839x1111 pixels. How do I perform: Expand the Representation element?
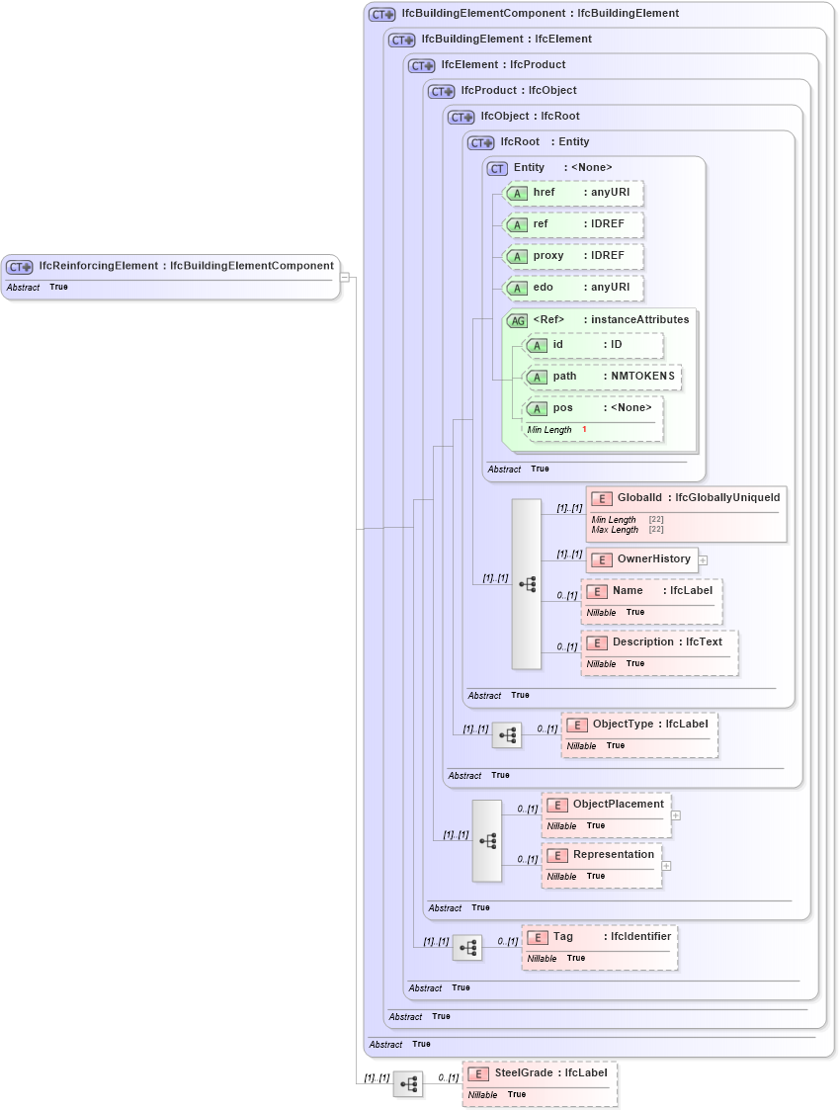[667, 865]
